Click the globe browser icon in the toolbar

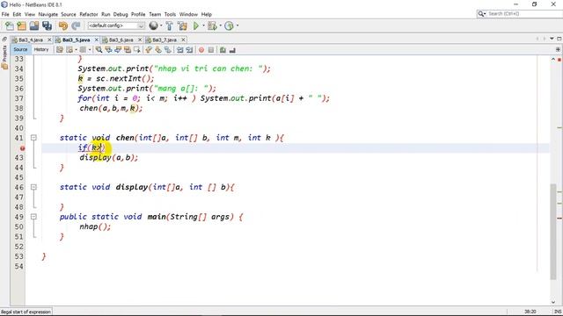(153, 25)
